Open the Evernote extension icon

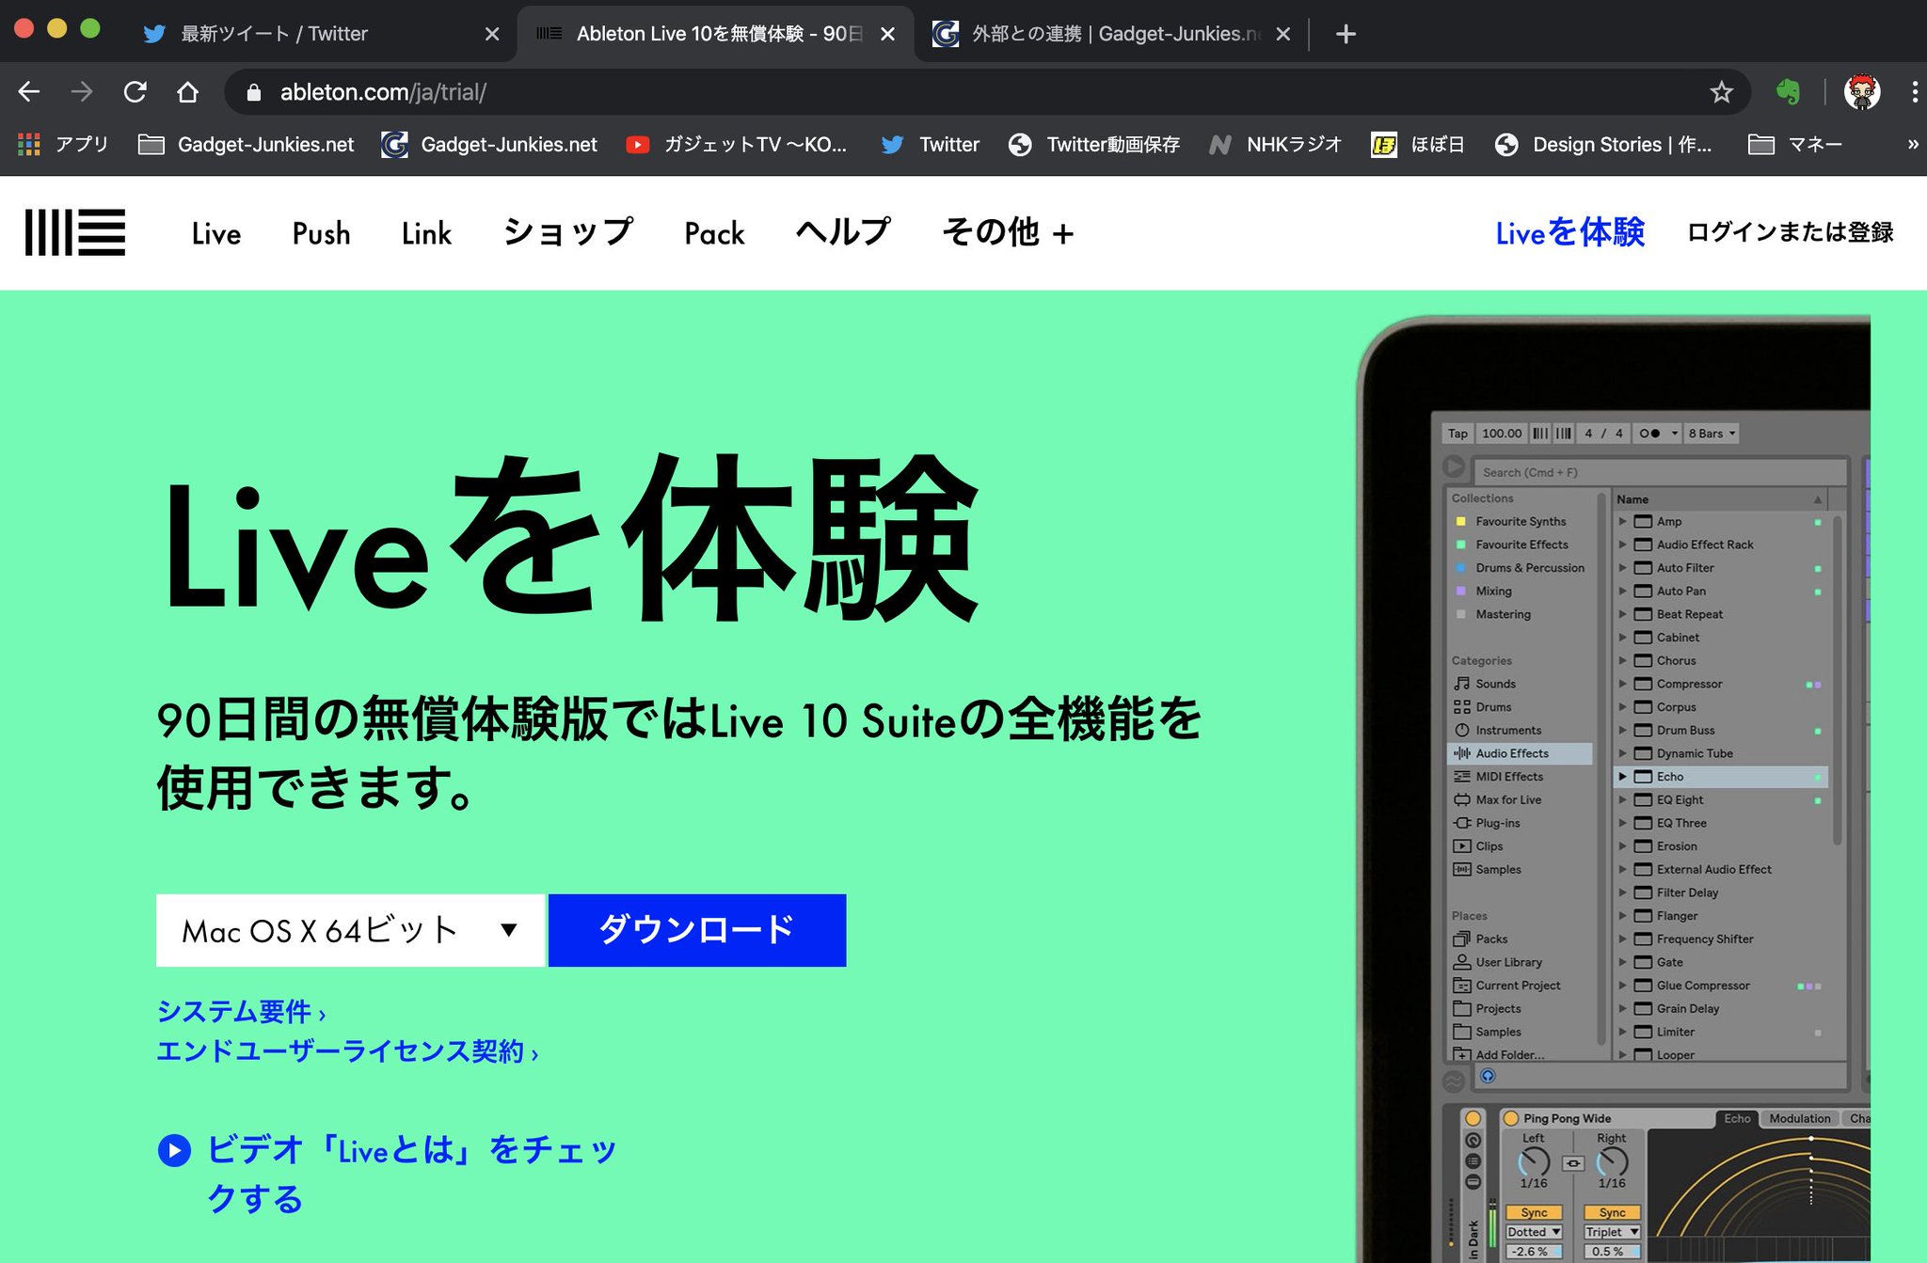tap(1788, 92)
